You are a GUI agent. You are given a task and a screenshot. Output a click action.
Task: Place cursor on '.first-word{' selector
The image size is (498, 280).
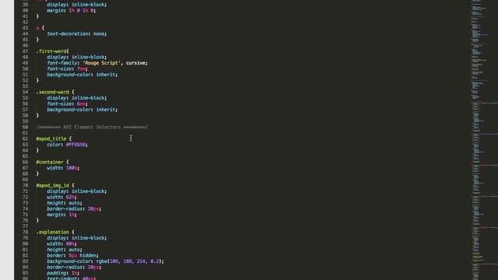[52, 51]
